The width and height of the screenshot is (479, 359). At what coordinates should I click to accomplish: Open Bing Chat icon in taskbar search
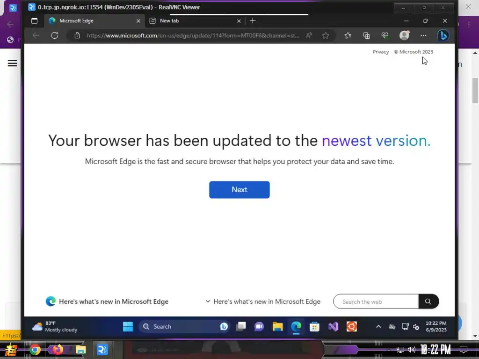pos(224,327)
